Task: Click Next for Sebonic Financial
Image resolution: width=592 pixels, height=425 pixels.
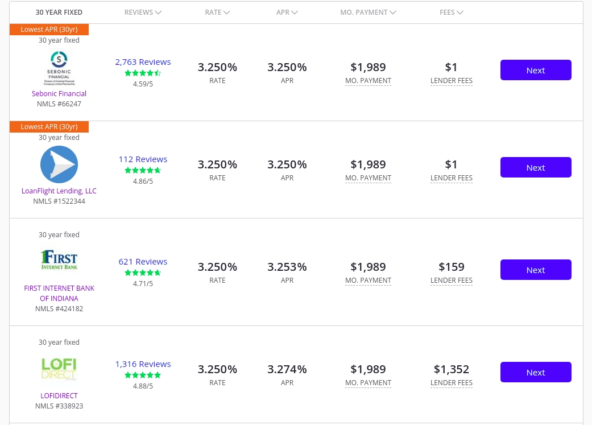Action: (x=536, y=71)
